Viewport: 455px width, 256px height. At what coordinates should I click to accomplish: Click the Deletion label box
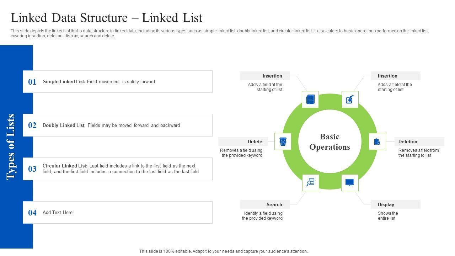tap(419, 142)
